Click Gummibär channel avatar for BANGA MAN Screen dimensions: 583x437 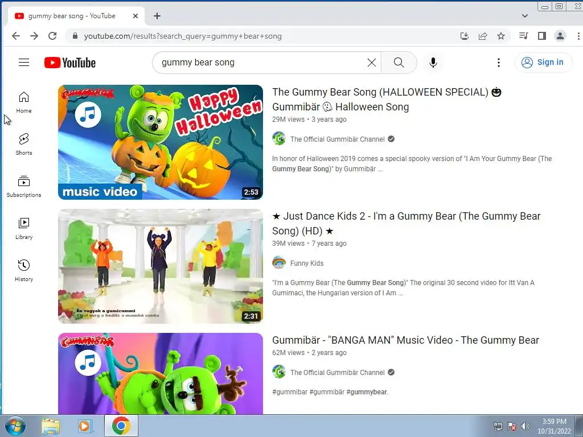pos(279,372)
